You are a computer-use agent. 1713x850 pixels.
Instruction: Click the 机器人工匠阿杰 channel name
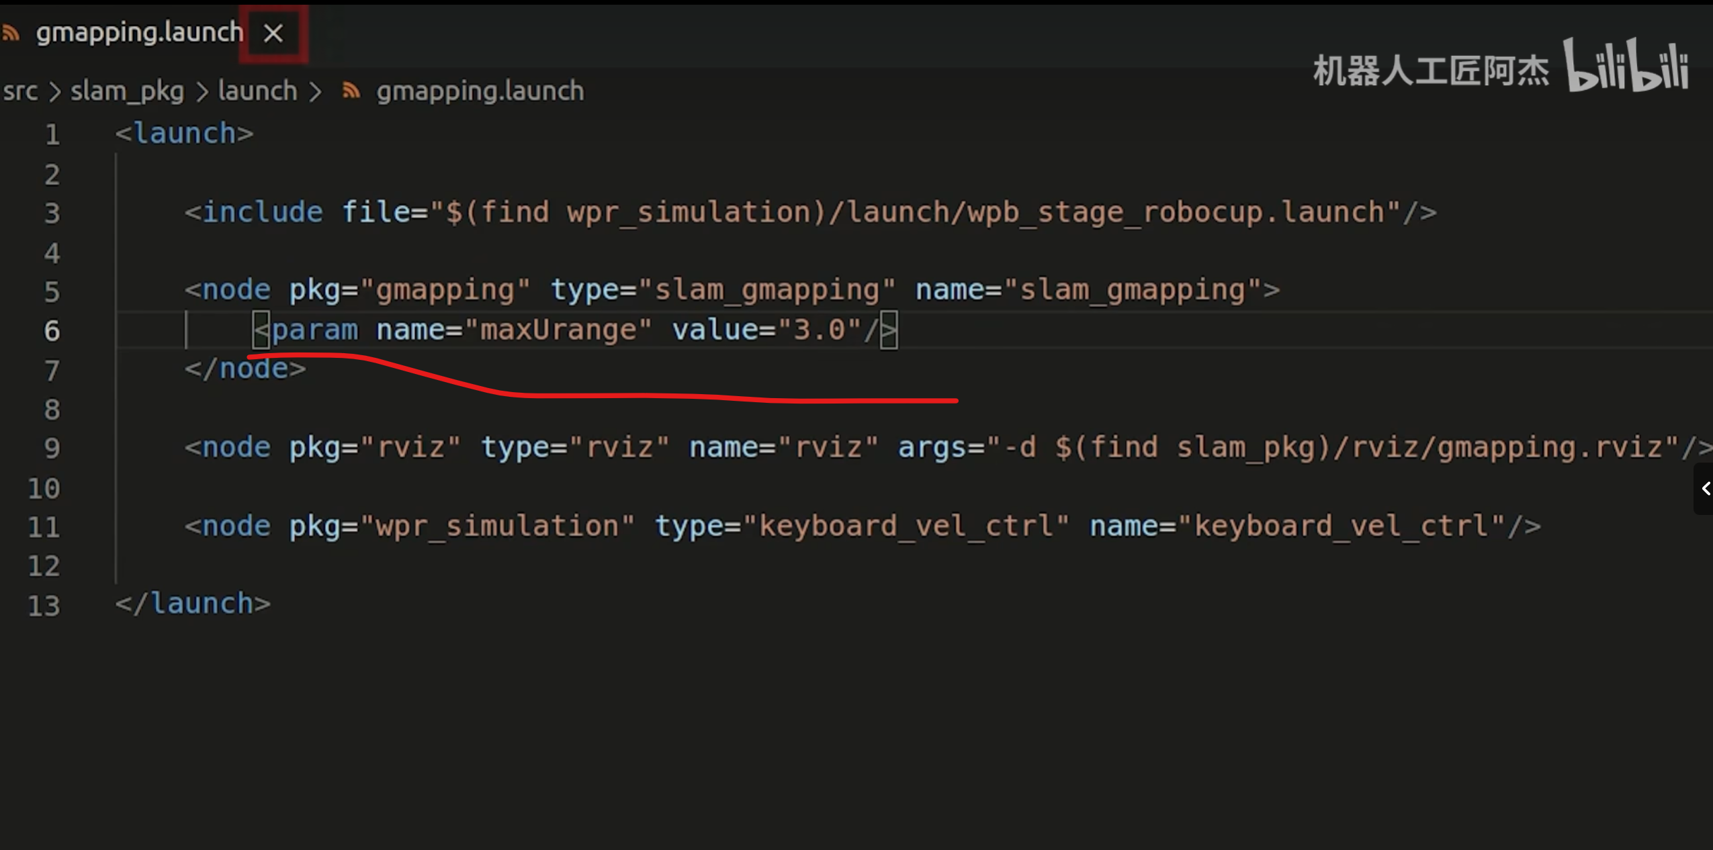pos(1430,71)
